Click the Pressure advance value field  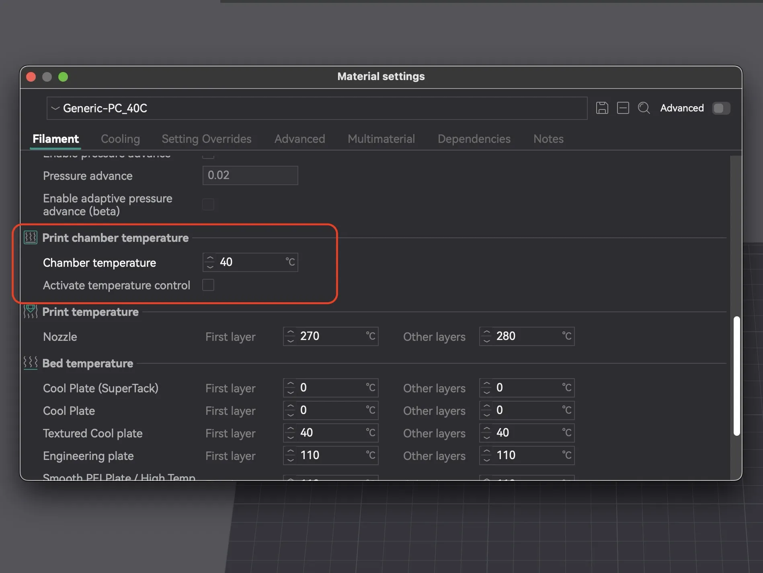(250, 175)
